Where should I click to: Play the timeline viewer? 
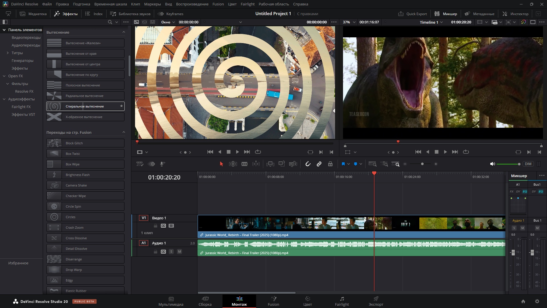pyautogui.click(x=445, y=152)
